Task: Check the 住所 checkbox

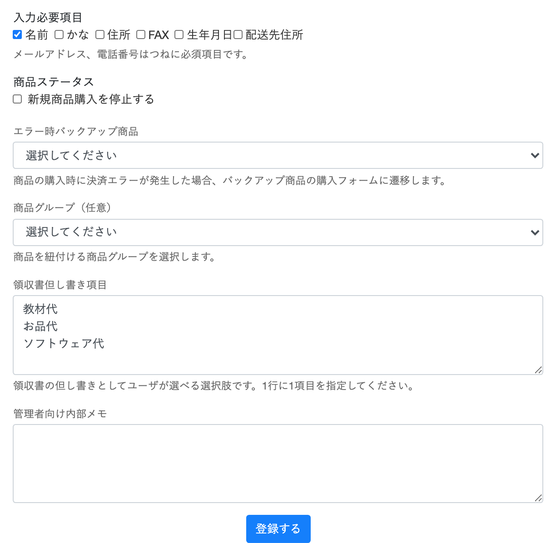Action: pos(100,35)
